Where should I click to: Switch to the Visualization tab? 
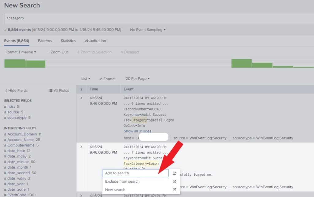coord(95,41)
